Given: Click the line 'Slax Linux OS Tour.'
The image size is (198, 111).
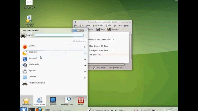Looking at the screenshot, I should click(99, 46).
